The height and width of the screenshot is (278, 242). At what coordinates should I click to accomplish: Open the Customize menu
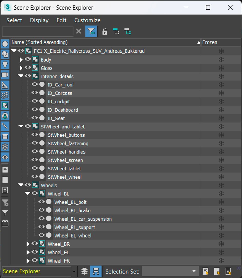point(87,20)
